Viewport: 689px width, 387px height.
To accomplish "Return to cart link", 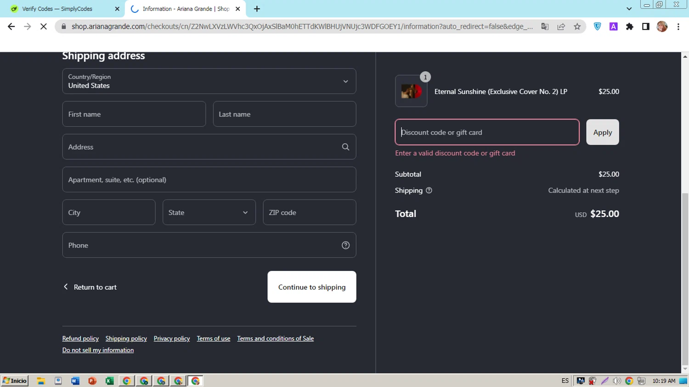I will click(x=90, y=287).
